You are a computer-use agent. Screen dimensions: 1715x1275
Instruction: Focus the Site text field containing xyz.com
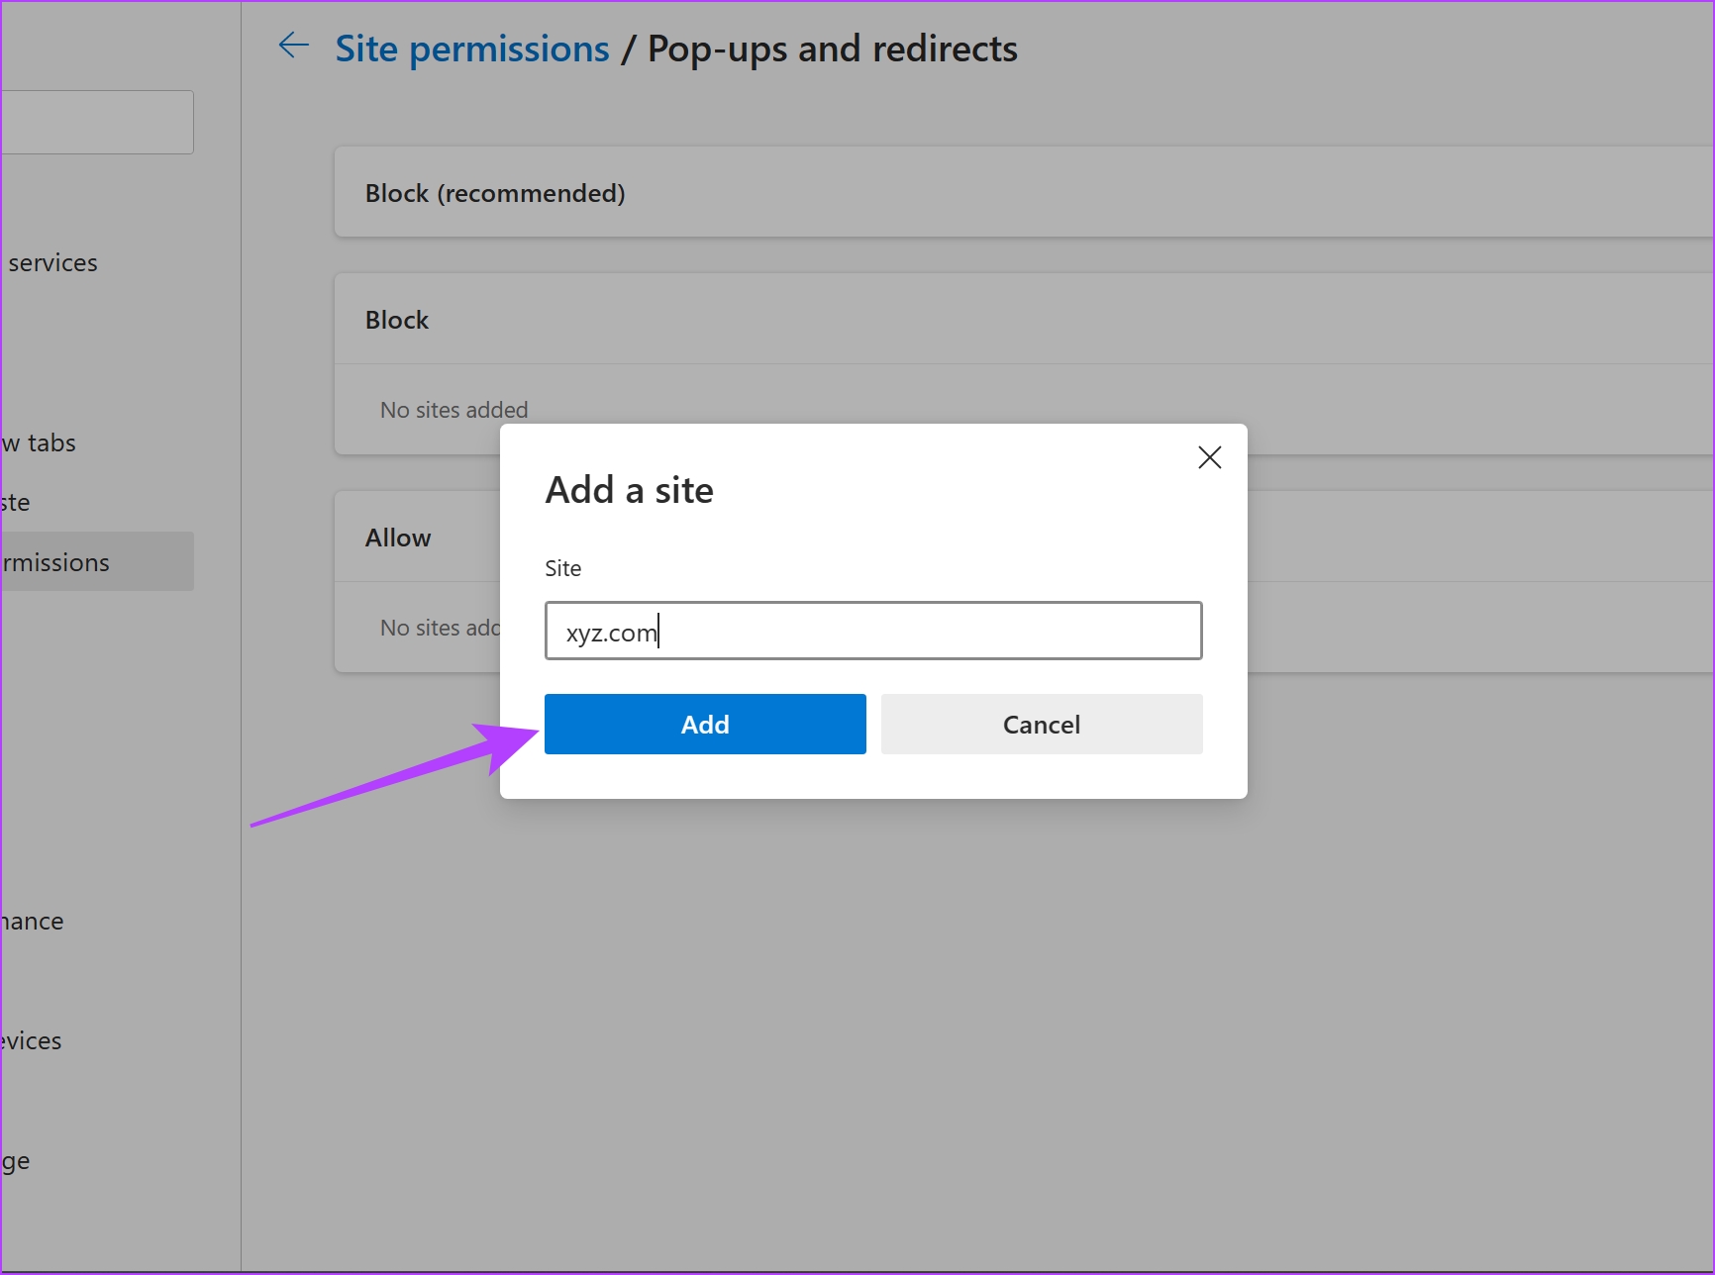pyautogui.click(x=873, y=631)
